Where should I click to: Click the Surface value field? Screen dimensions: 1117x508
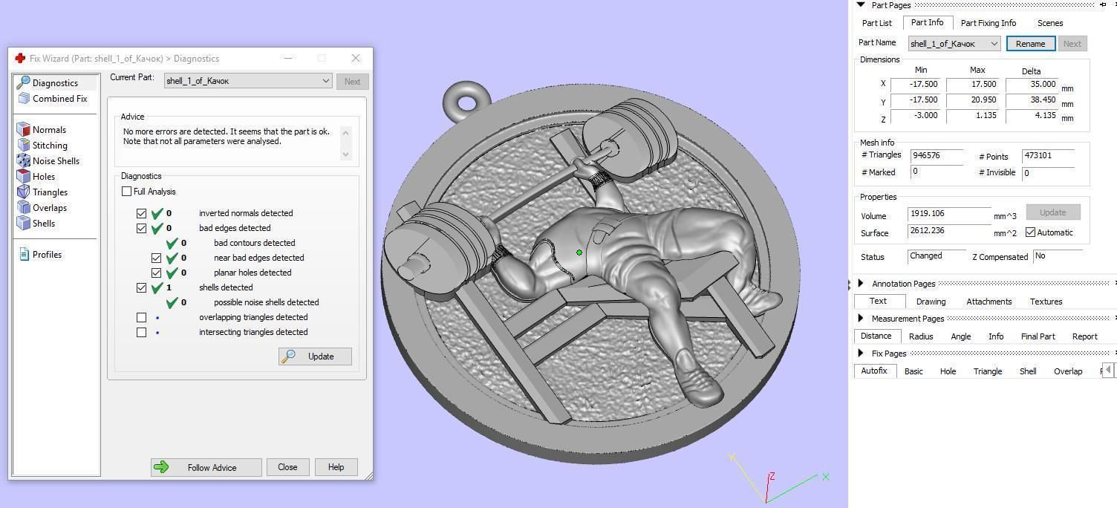click(948, 231)
